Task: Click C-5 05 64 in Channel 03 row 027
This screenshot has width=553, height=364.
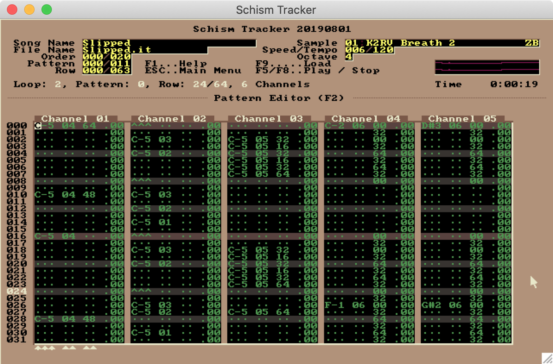Action: pos(259,312)
